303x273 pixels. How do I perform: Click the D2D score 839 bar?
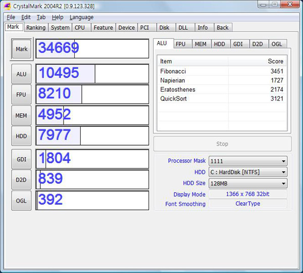click(x=92, y=179)
